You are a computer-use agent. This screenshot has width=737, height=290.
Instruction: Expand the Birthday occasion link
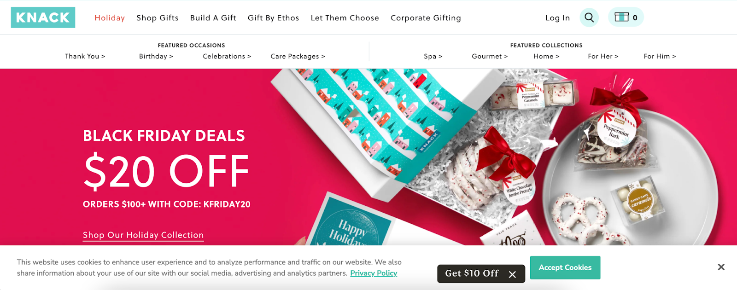pos(156,56)
